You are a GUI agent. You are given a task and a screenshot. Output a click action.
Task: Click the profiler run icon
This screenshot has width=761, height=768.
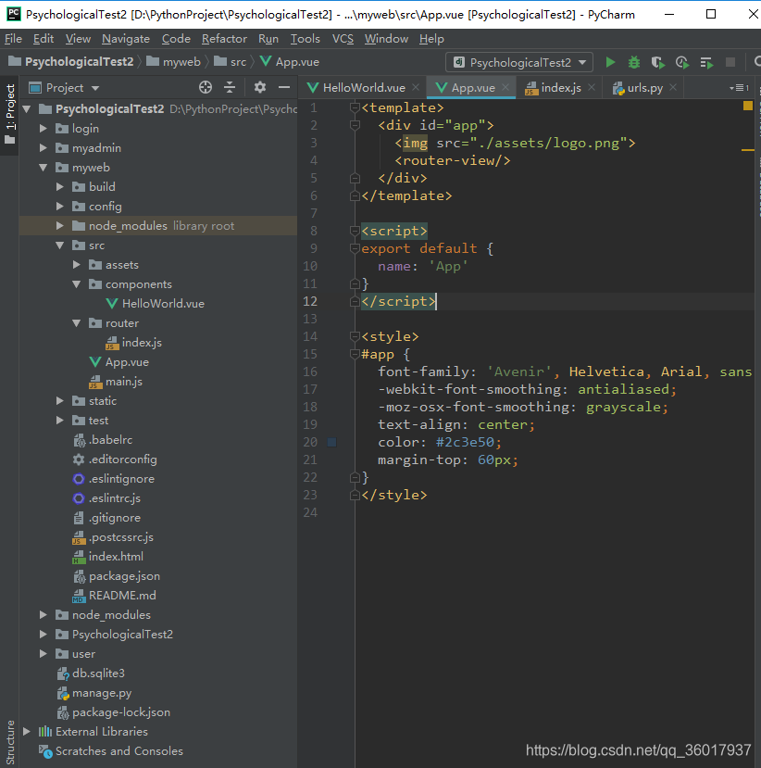[681, 62]
